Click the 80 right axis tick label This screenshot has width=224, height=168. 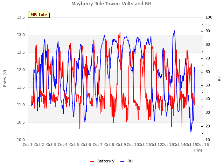click(208, 45)
